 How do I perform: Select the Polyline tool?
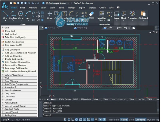pos(13,15)
